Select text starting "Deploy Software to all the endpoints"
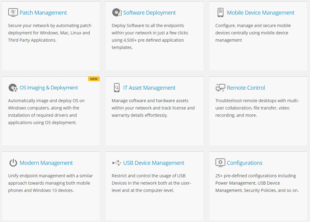Screen dimensions: 310x222 150,36
